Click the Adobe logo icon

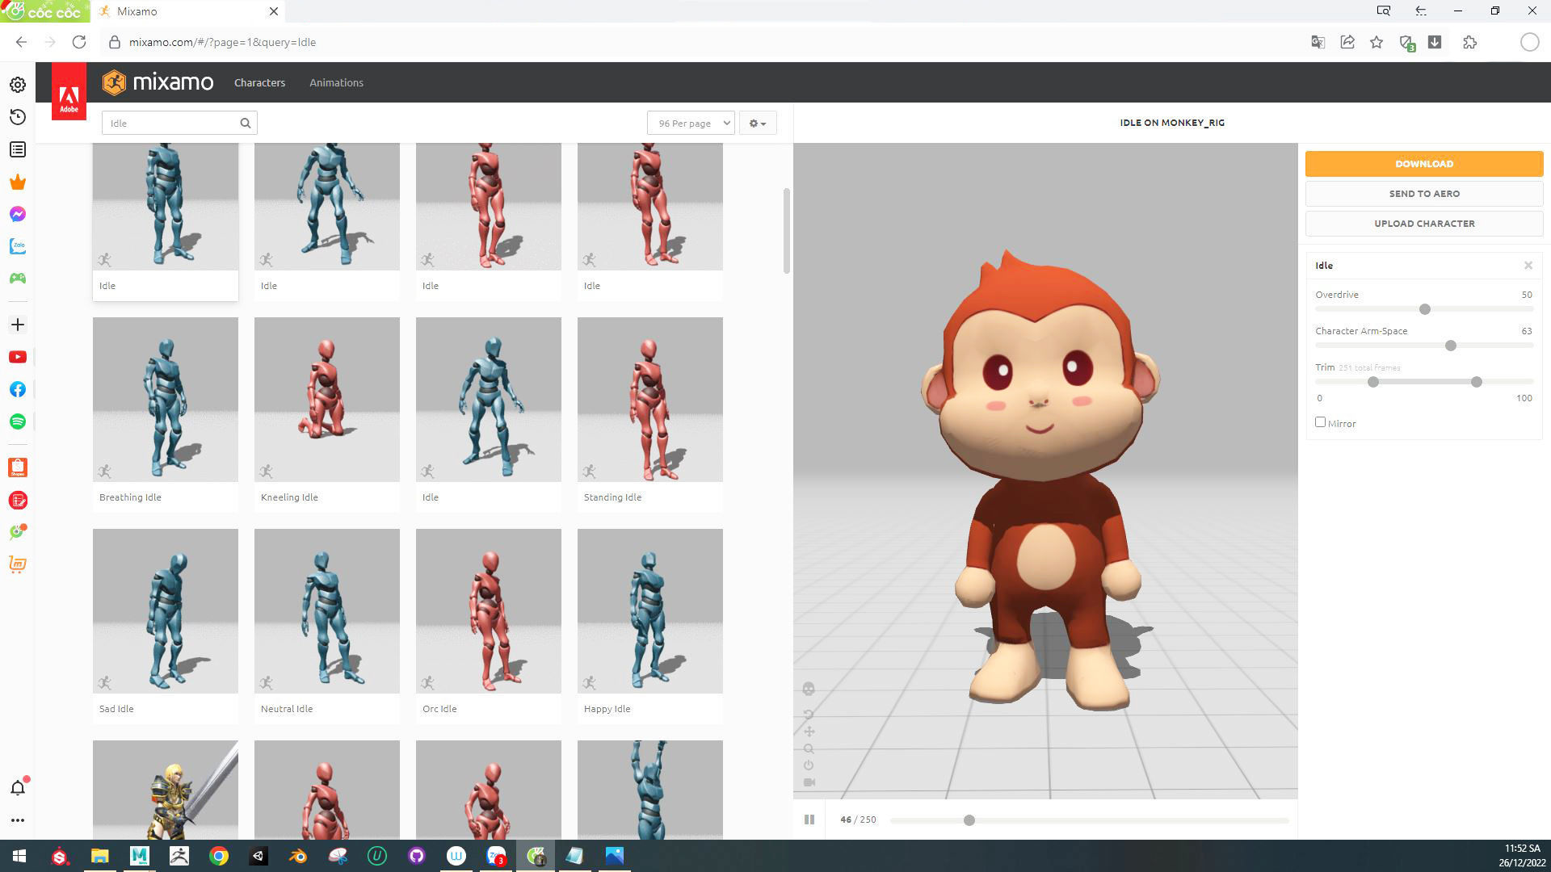click(69, 91)
